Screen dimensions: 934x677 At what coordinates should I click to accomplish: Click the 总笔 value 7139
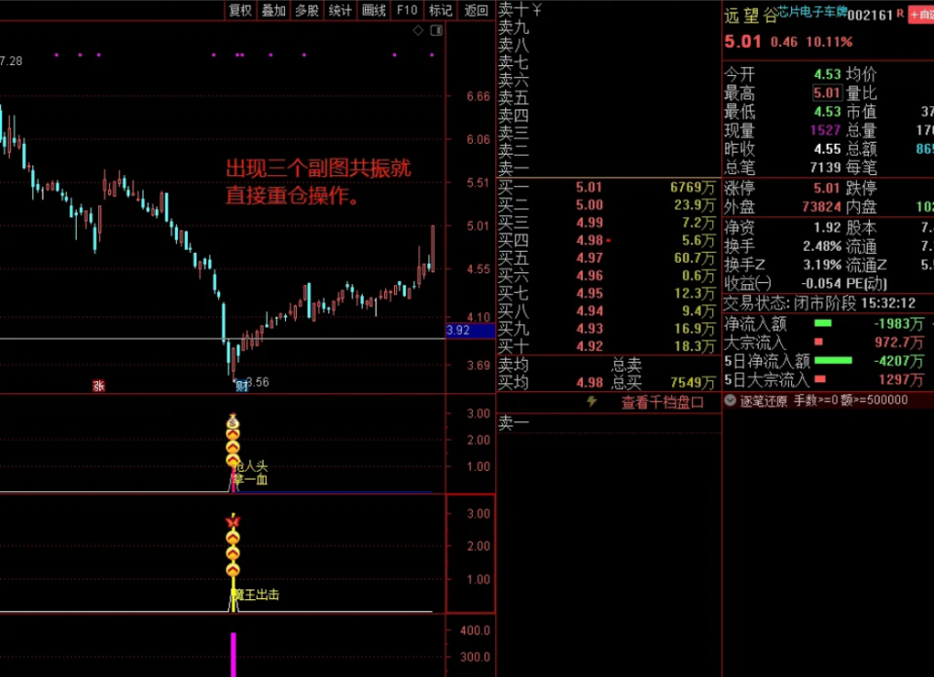click(825, 168)
